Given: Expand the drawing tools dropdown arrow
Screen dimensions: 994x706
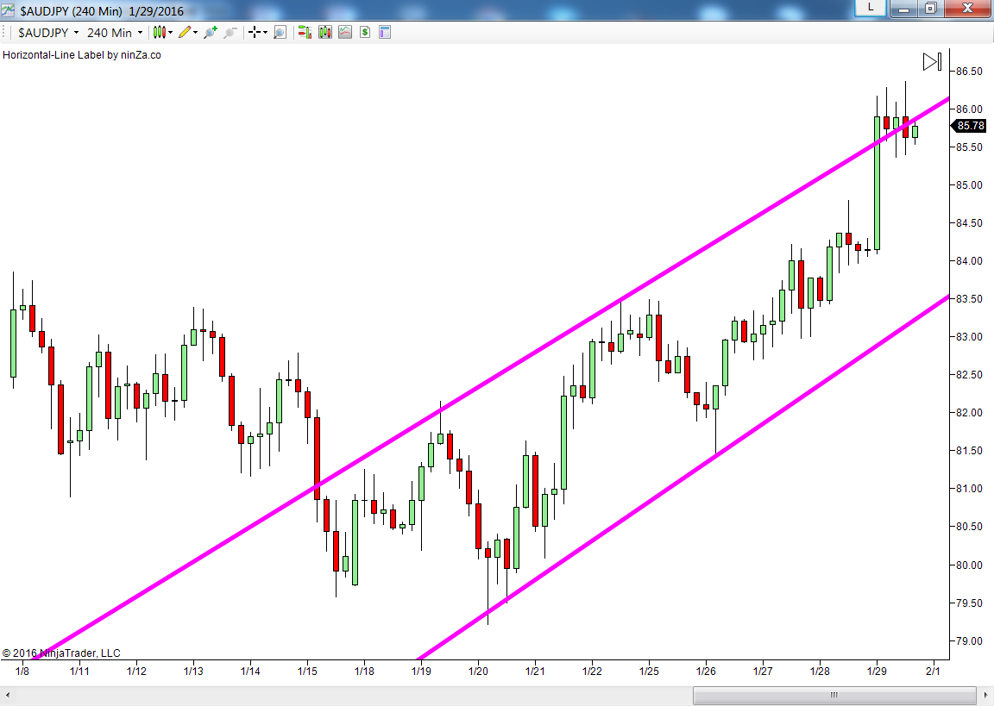Looking at the screenshot, I should (x=195, y=32).
